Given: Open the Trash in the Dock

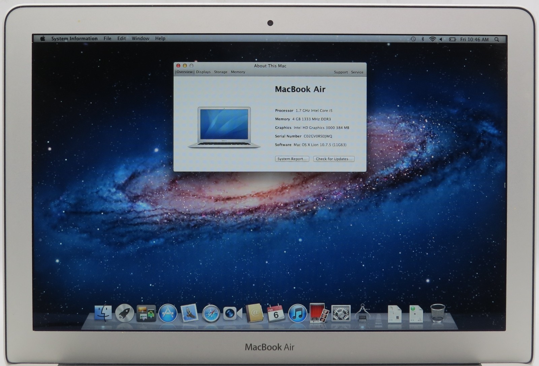Looking at the screenshot, I should click(x=438, y=313).
